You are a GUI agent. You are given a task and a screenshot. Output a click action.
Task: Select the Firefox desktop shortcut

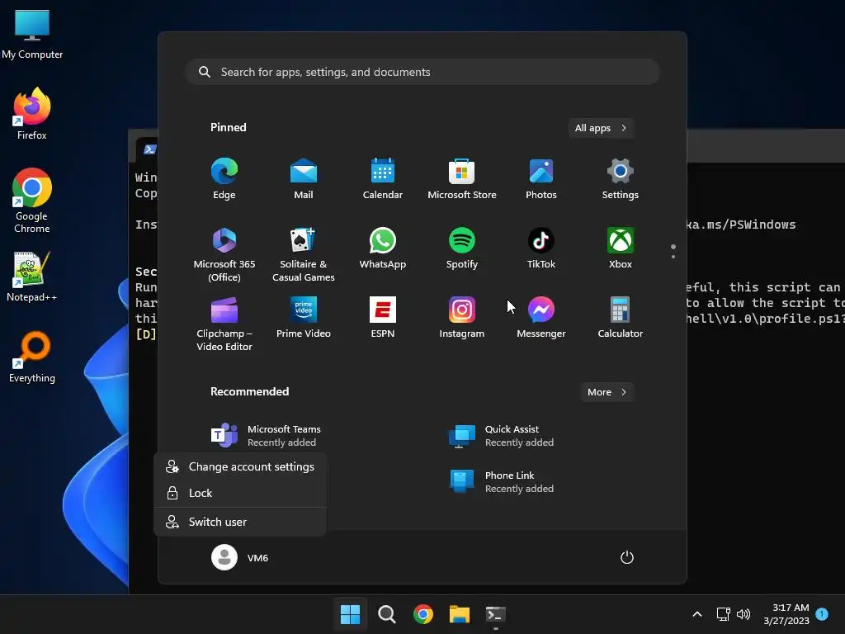click(32, 114)
